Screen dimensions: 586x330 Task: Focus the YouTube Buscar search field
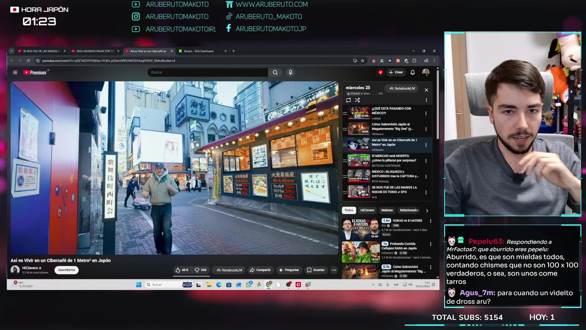pyautogui.click(x=208, y=72)
